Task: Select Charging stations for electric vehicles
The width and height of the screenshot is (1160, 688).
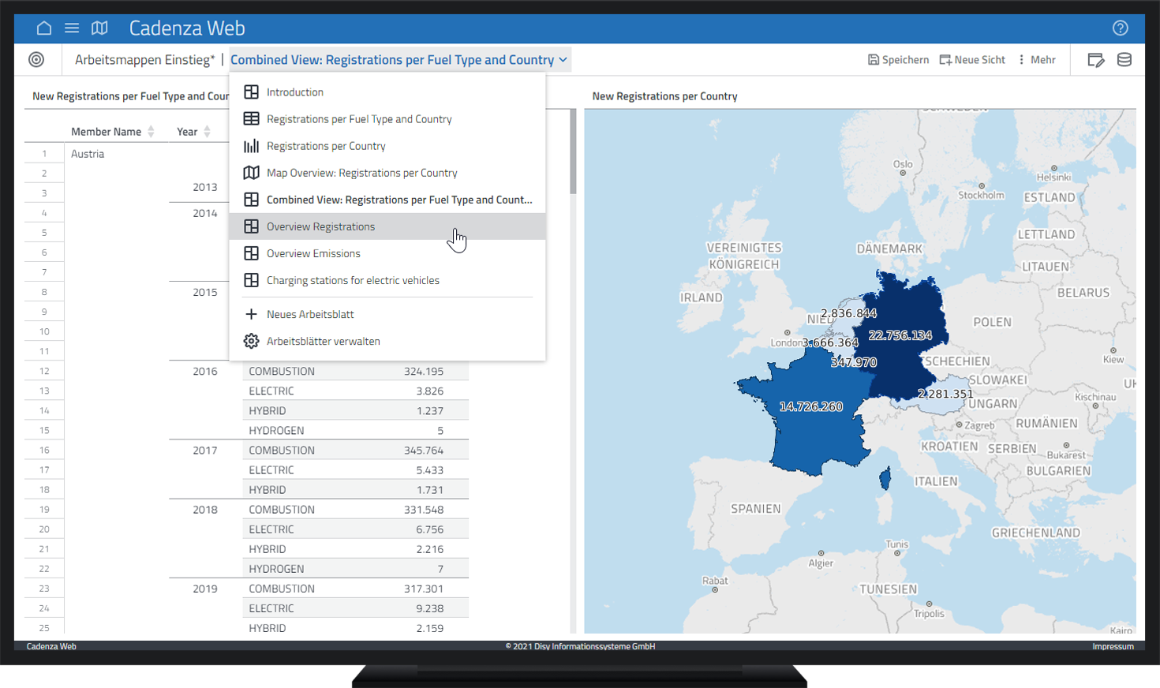Action: (x=353, y=280)
